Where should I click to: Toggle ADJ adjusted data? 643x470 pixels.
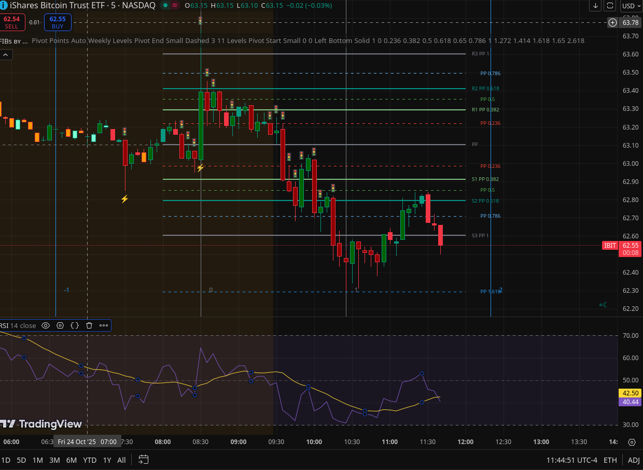pos(634,460)
